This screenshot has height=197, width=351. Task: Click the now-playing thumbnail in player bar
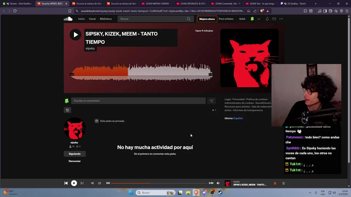pos(228,183)
